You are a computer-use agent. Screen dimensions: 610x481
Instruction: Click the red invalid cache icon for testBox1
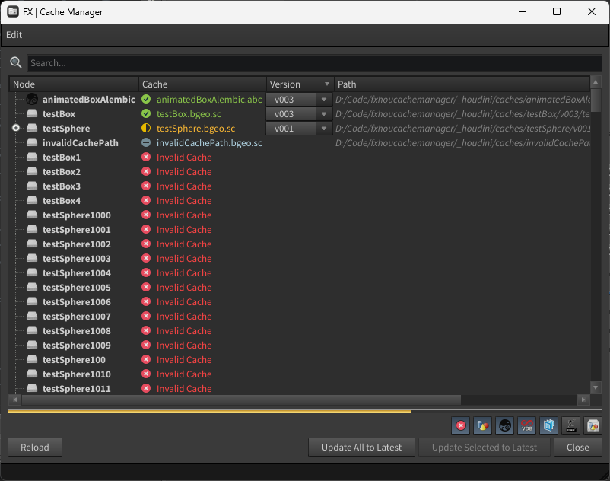146,158
